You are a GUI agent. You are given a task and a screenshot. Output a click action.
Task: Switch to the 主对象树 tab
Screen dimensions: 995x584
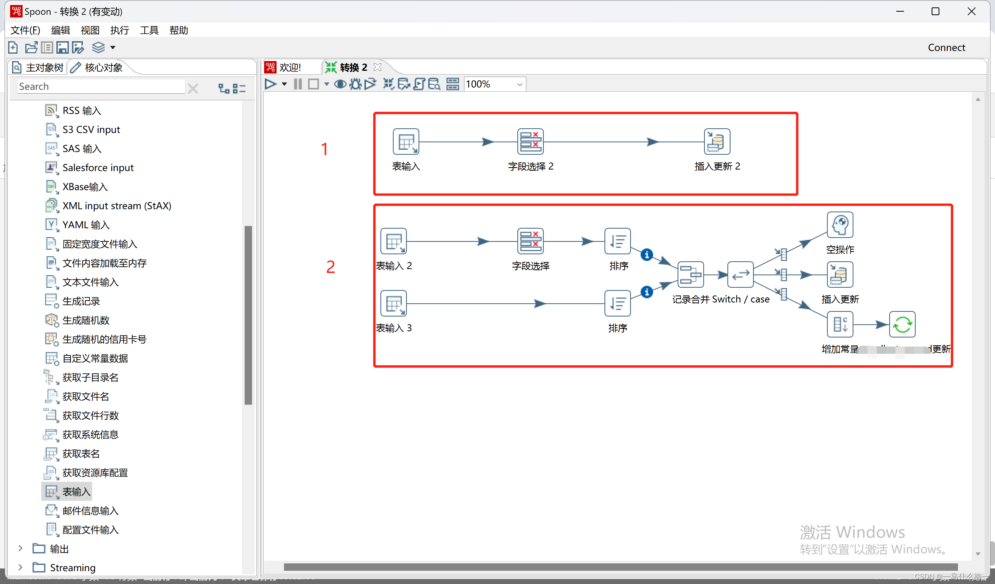(38, 68)
